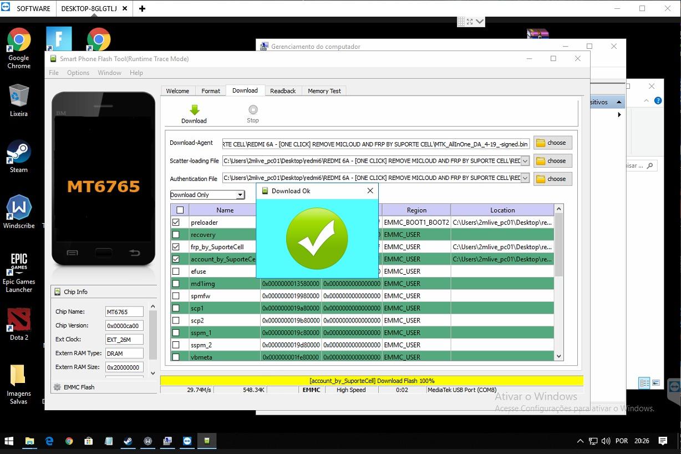Open the File menu
This screenshot has height=454, width=681.
tap(54, 73)
